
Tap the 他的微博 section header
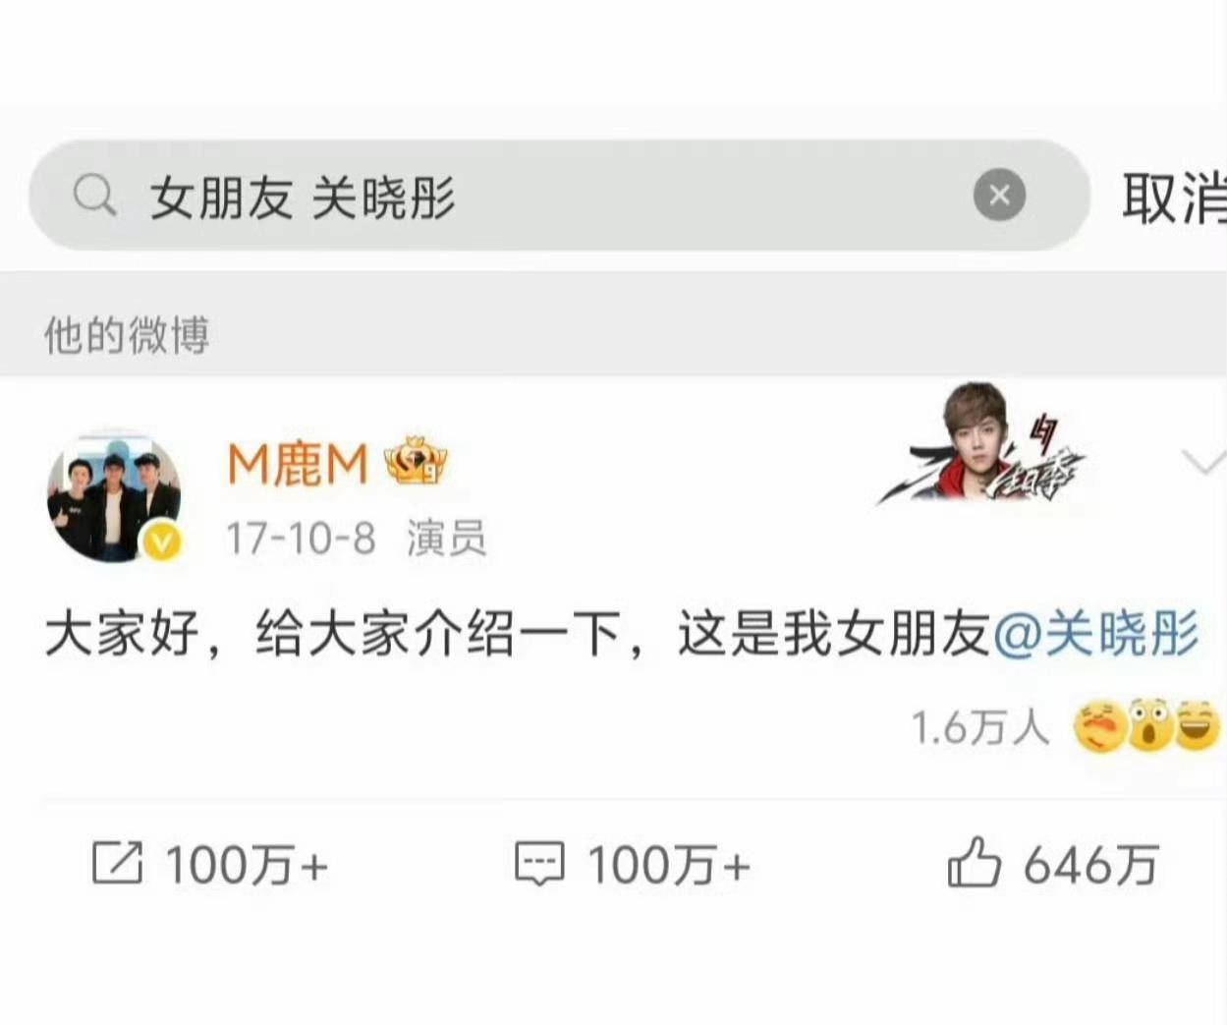pos(127,335)
